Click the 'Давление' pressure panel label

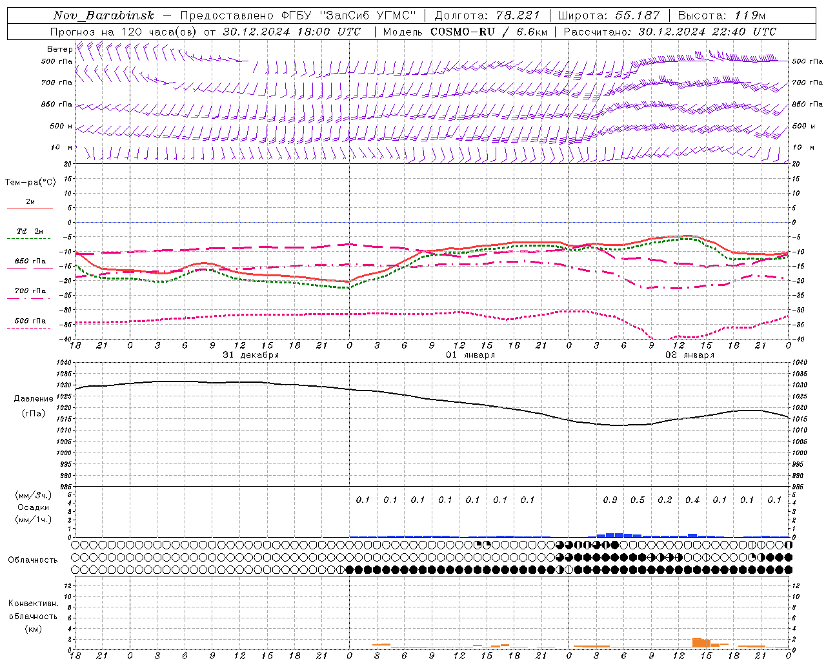pyautogui.click(x=34, y=399)
